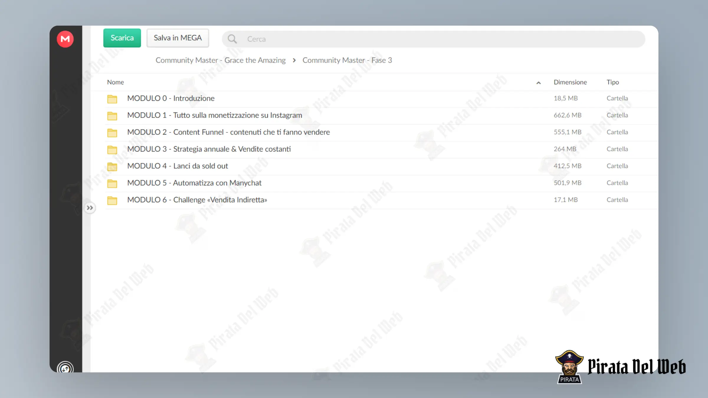Click the 264 MB size value
The image size is (708, 398).
565,149
